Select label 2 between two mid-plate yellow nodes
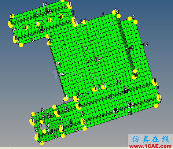Screen dimensions: 173x149 pos(99,87)
